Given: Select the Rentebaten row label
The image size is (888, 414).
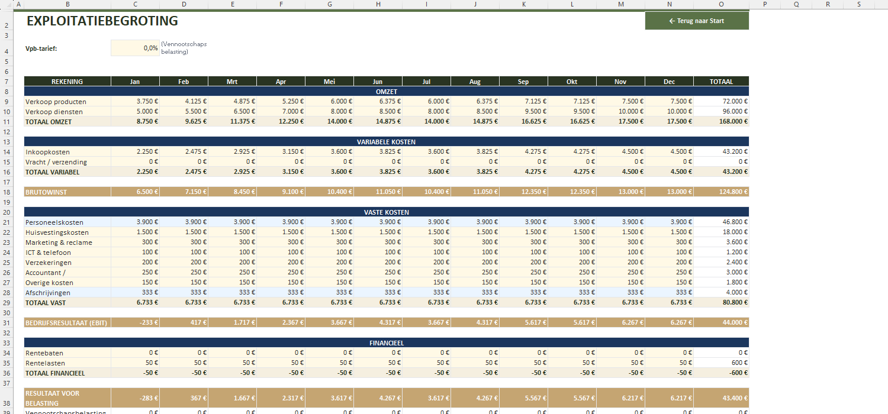Looking at the screenshot, I should pyautogui.click(x=67, y=353).
